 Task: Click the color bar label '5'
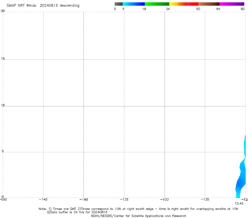pyautogui.click(x=123, y=9)
